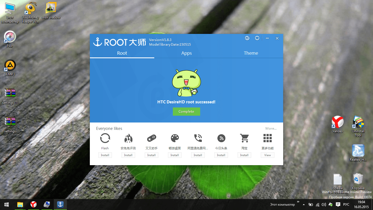Click the ROOT大师 anchor taskbar icon

60,205
